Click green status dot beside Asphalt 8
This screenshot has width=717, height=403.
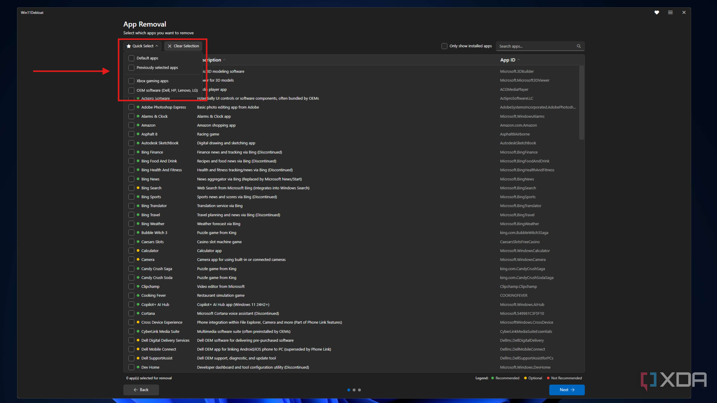(138, 134)
